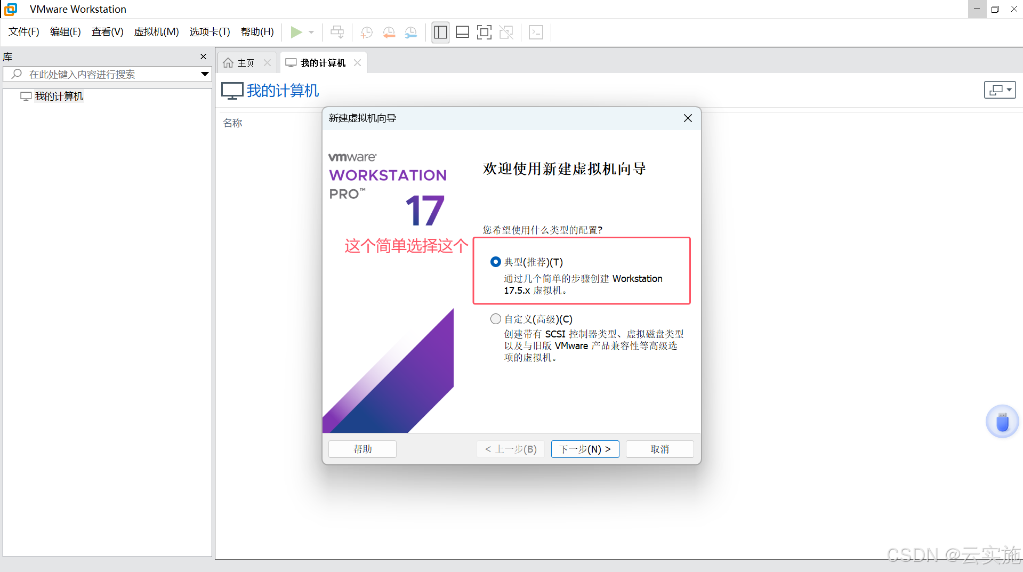Click the 帮助 button in the wizard
Screen dimensions: 1023x572
(x=363, y=449)
